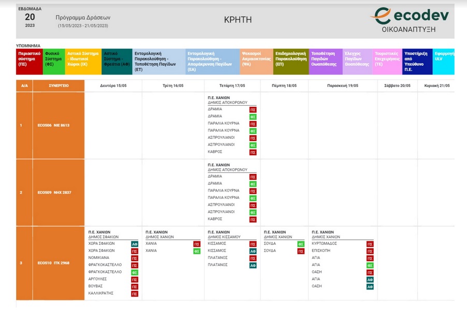Click the red Περιαστικό σύστημα (ΠΣ) legend swatch
This screenshot has width=467, height=320.
click(29, 62)
